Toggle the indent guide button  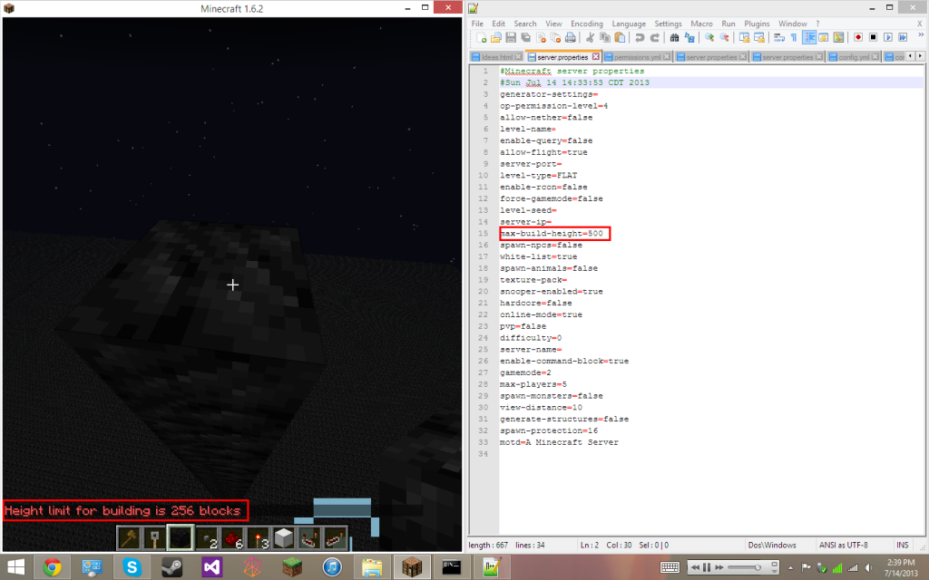pyautogui.click(x=808, y=38)
